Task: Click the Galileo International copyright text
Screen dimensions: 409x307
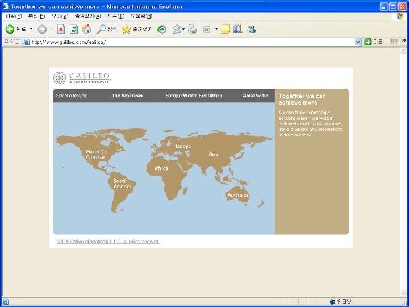Action: pyautogui.click(x=108, y=242)
